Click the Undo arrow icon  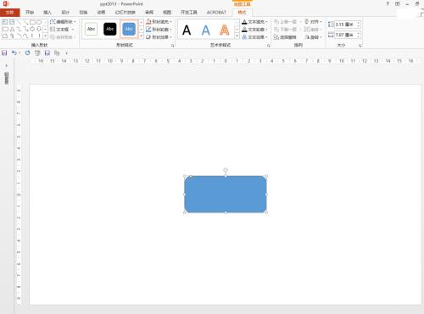tap(14, 52)
